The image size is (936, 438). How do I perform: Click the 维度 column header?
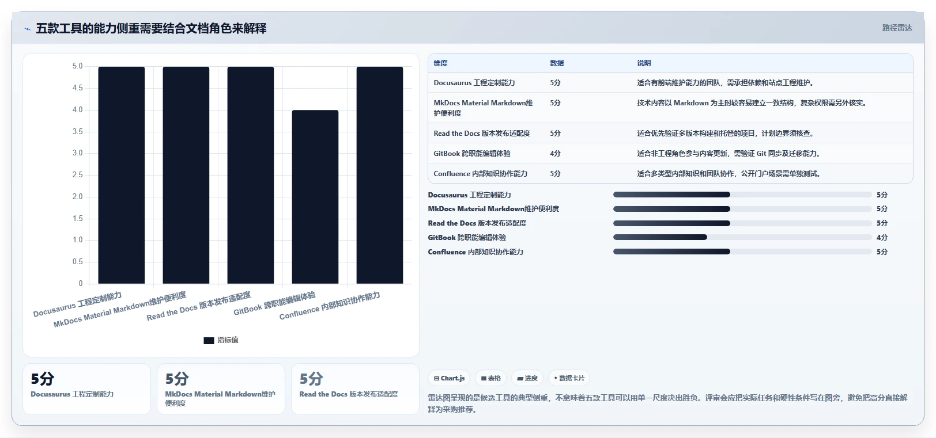pos(440,63)
